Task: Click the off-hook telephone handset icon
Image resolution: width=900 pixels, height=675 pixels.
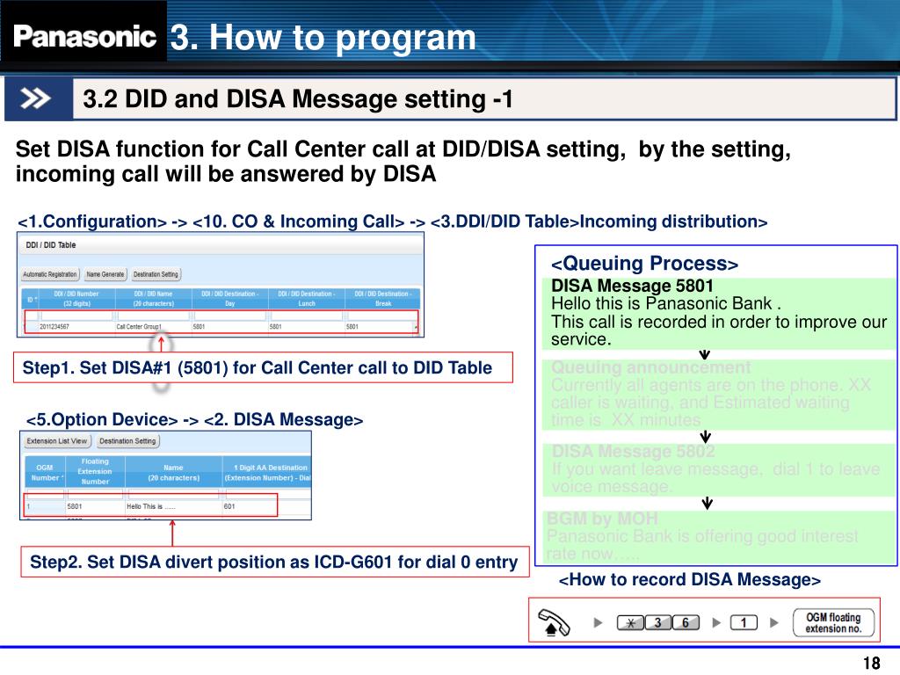Action: click(x=554, y=623)
